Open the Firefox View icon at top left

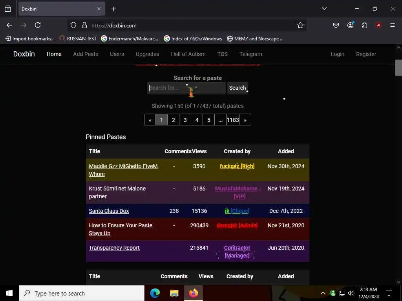8,9
